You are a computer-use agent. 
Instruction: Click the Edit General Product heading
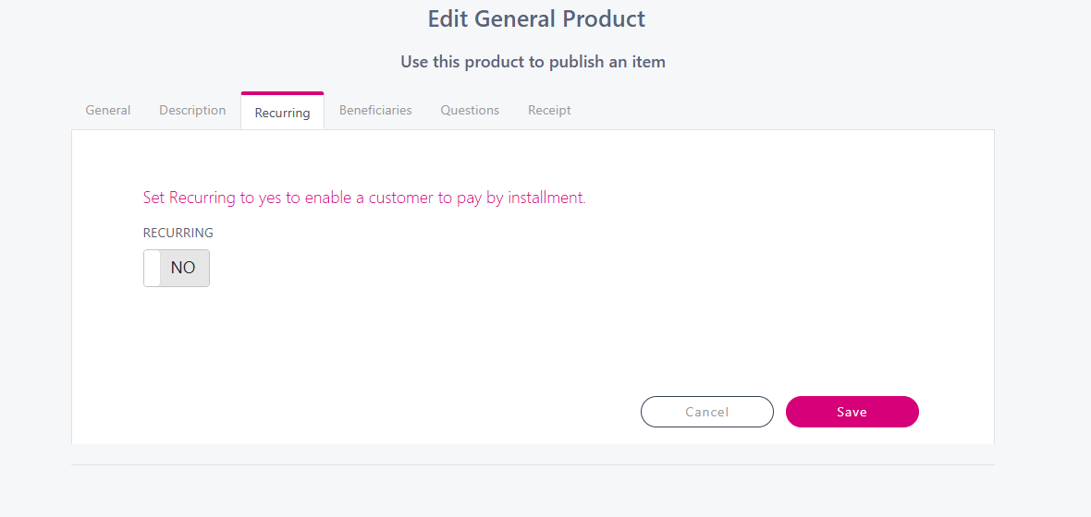pos(536,19)
